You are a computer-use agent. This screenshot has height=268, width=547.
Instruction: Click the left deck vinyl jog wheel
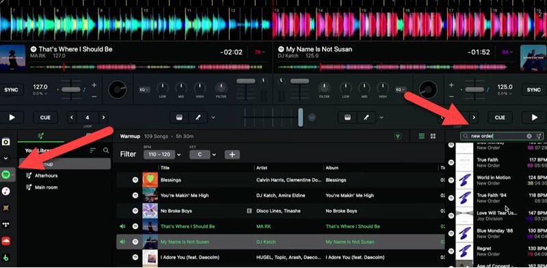117,90
